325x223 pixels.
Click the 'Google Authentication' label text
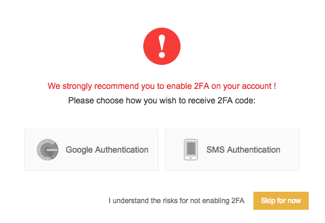tap(107, 150)
